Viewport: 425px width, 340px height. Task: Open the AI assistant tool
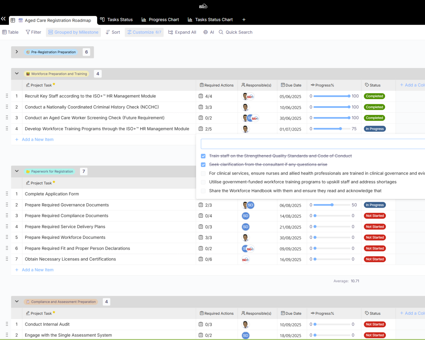click(x=209, y=32)
